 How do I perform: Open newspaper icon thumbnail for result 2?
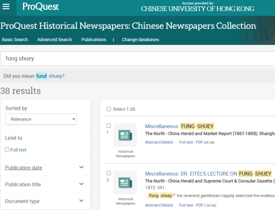(x=125, y=182)
